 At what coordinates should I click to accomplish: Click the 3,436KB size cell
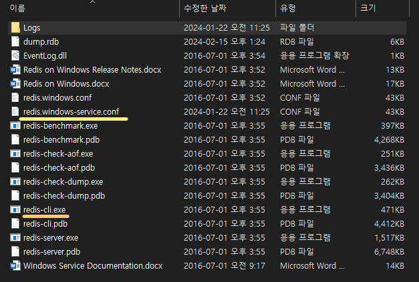tap(389, 167)
